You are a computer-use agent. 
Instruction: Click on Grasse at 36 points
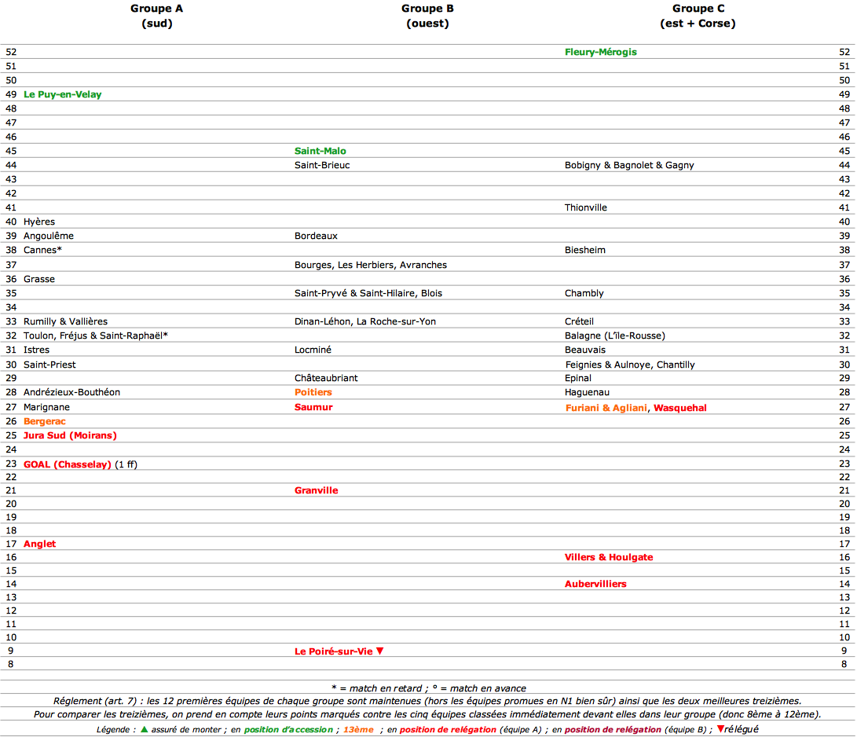click(38, 279)
